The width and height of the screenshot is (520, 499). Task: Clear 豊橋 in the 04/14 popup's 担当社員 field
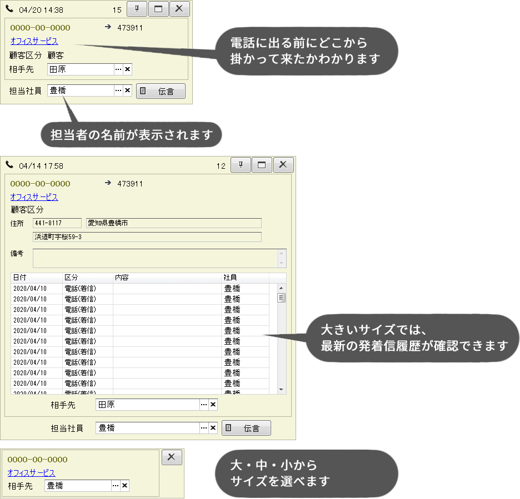(x=213, y=428)
